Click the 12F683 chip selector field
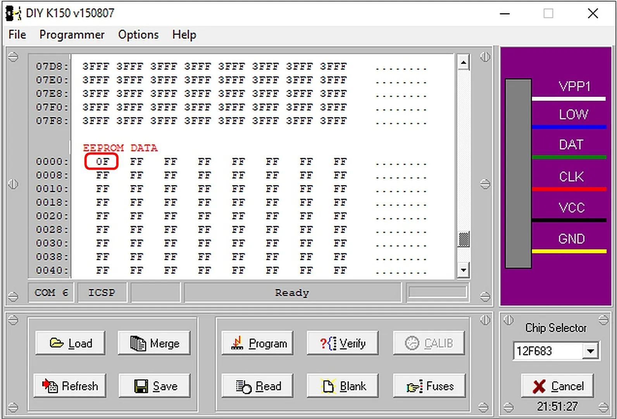The height and width of the screenshot is (419, 617). (x=547, y=351)
